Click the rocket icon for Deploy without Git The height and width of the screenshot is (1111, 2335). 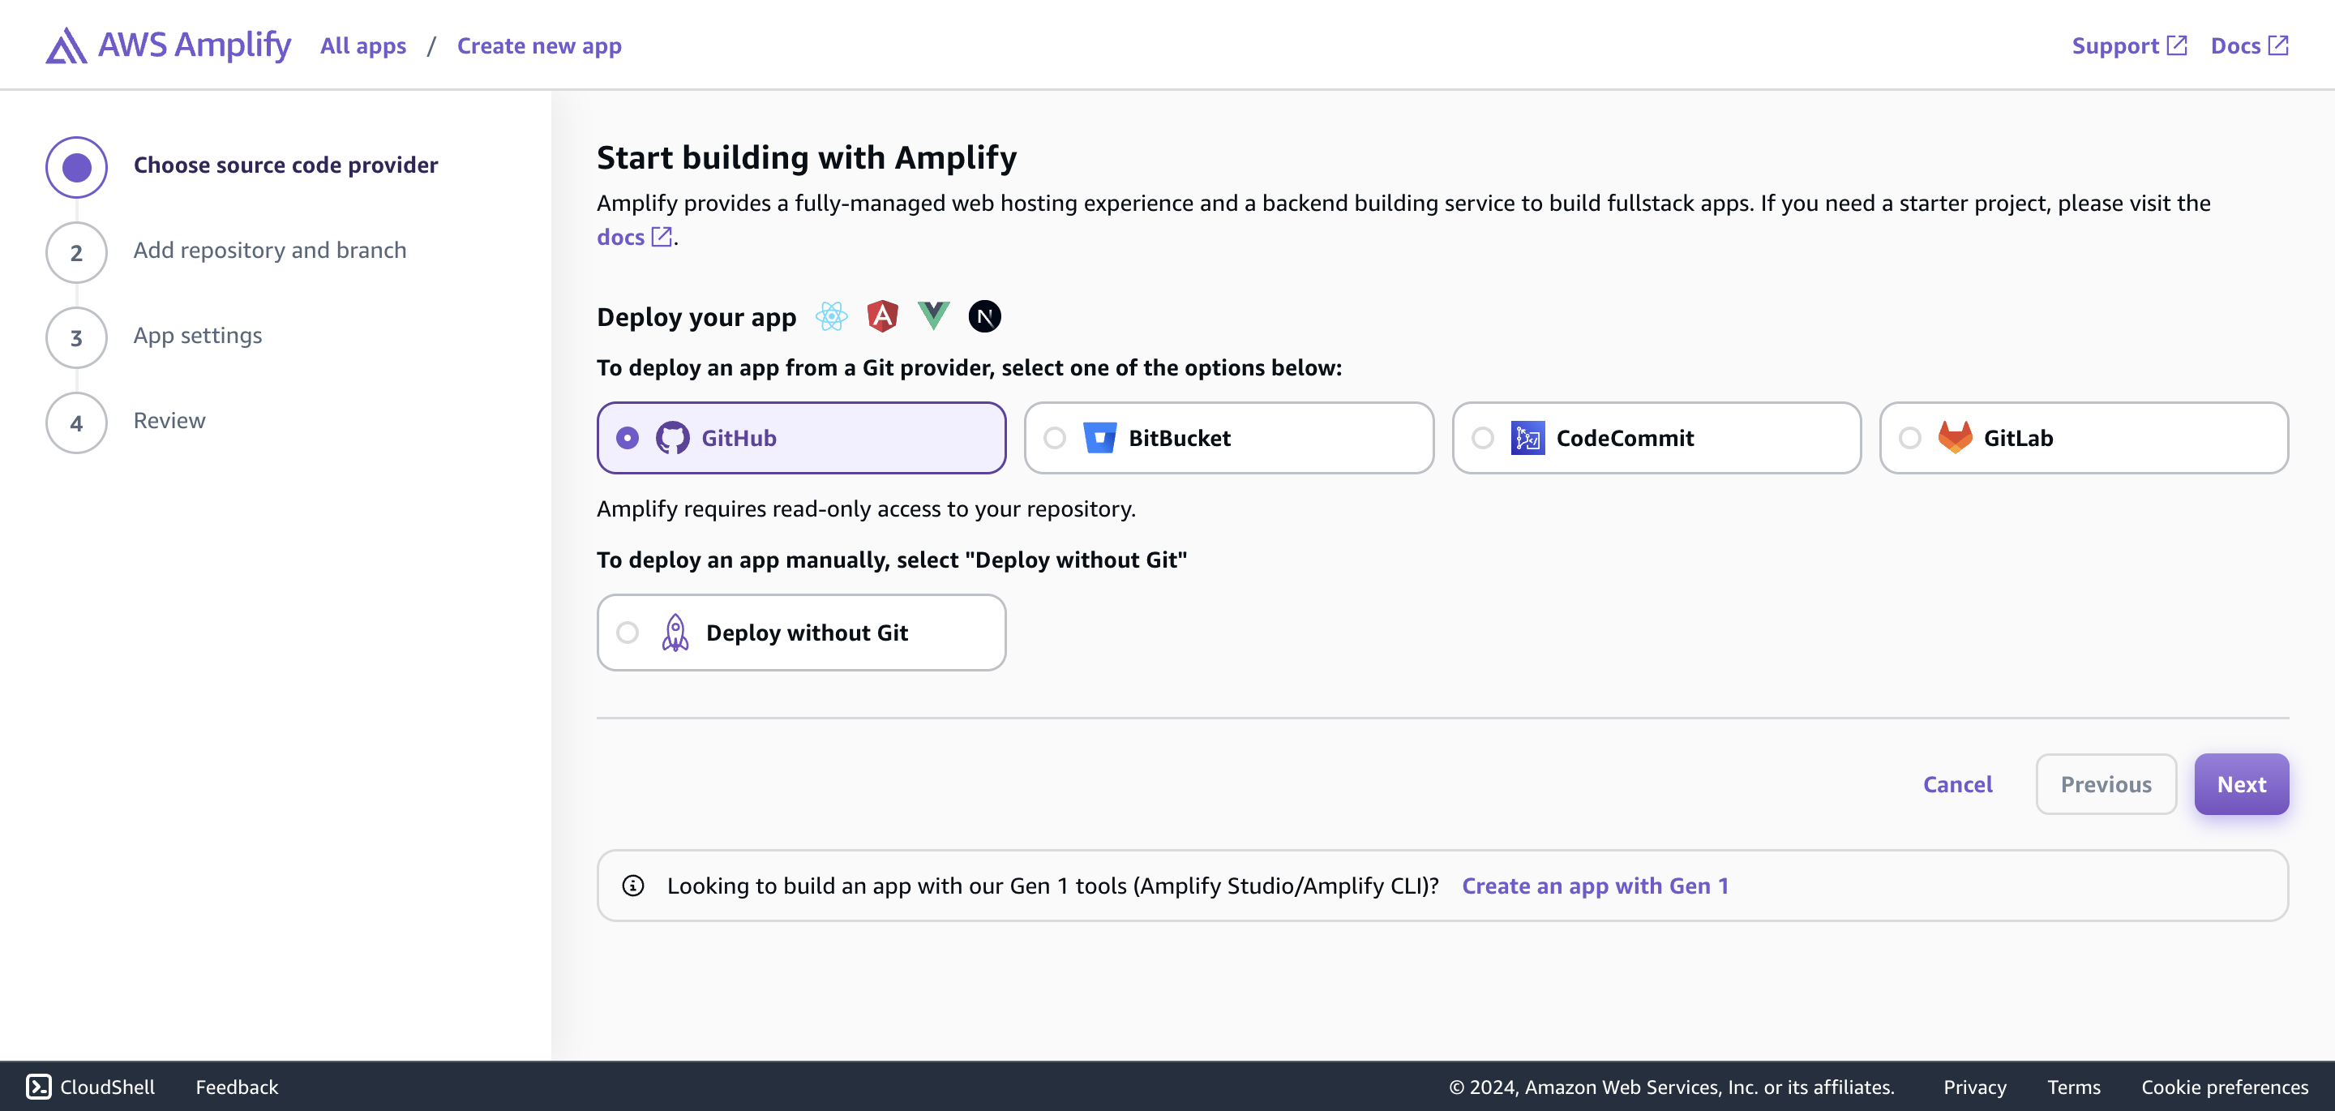pyautogui.click(x=675, y=633)
